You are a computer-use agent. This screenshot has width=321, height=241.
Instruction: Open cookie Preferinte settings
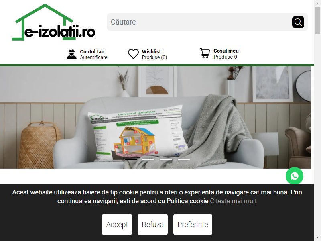pos(193,225)
